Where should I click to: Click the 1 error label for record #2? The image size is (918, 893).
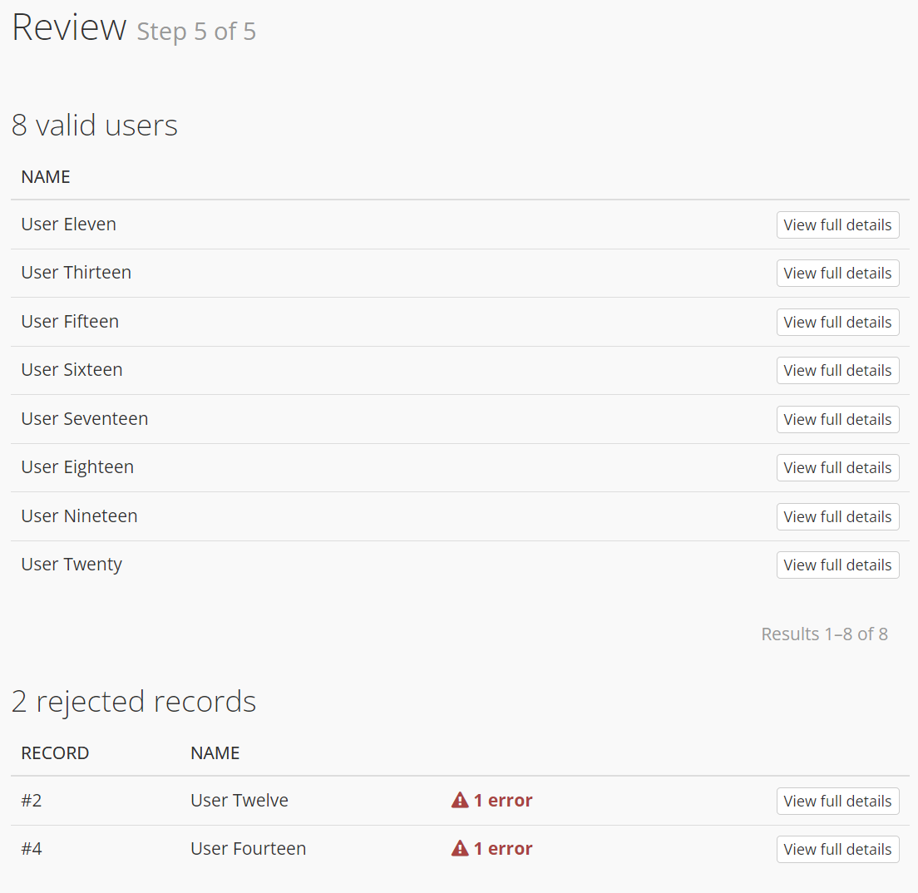503,800
